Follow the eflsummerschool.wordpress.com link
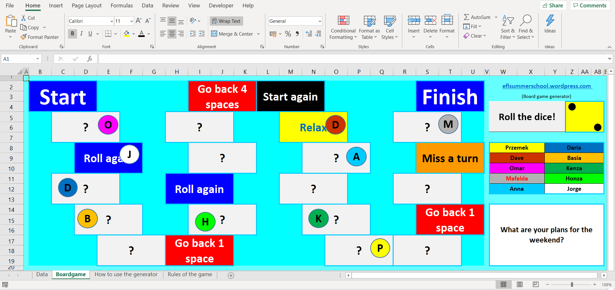This screenshot has width=615, height=290. [x=547, y=86]
